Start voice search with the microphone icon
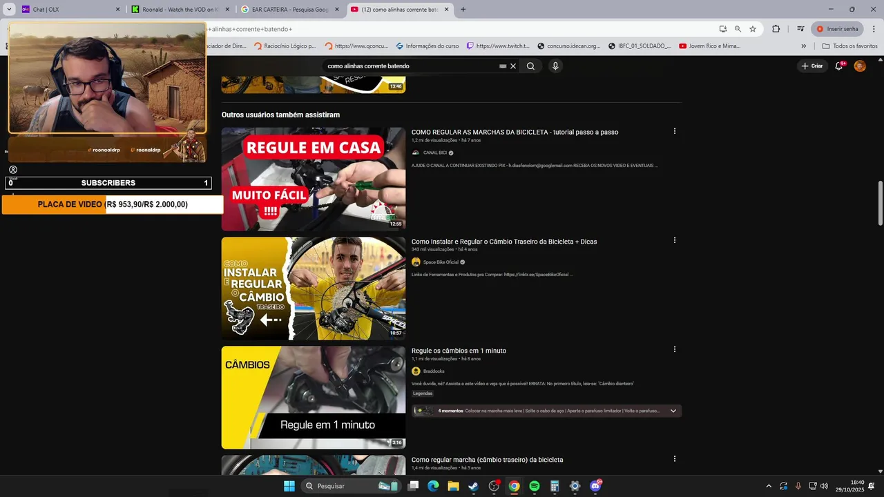884x497 pixels. tap(555, 66)
